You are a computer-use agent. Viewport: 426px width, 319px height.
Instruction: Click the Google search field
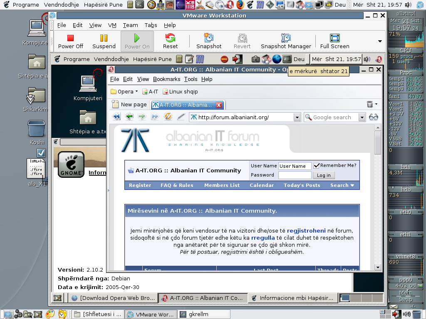coord(332,118)
